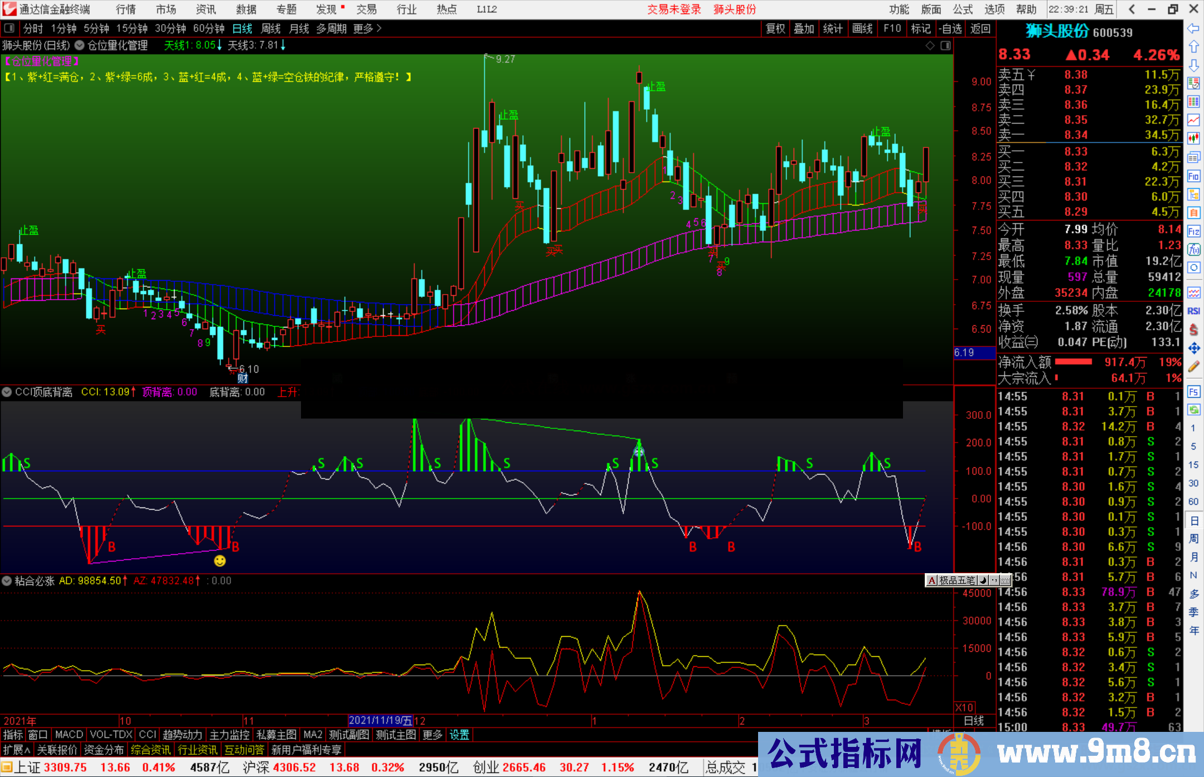Open the F10 company info sidebar icon
The image size is (1204, 777).
coord(1193,176)
